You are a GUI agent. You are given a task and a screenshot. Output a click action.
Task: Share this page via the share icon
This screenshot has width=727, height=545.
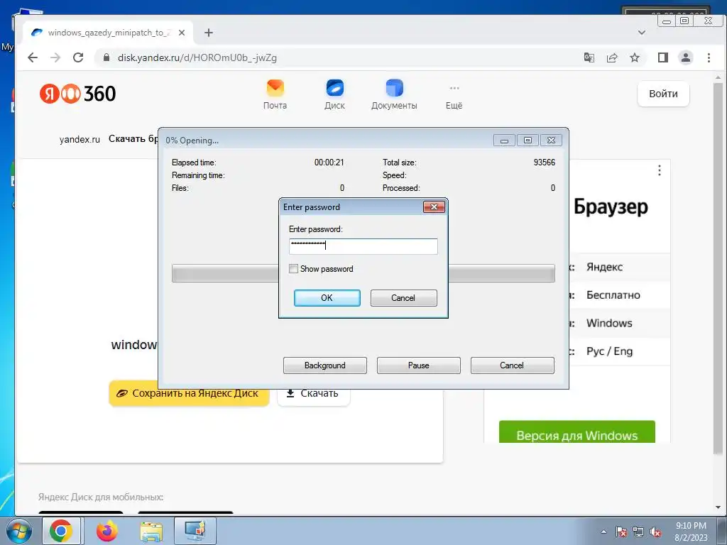(612, 57)
